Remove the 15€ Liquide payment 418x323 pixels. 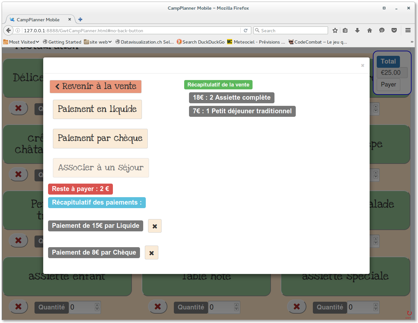coord(154,226)
